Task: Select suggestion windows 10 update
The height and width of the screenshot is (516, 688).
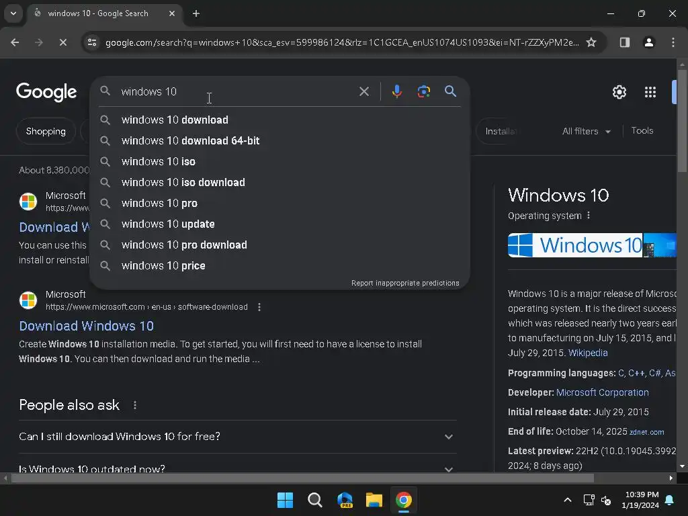Action: [279, 224]
